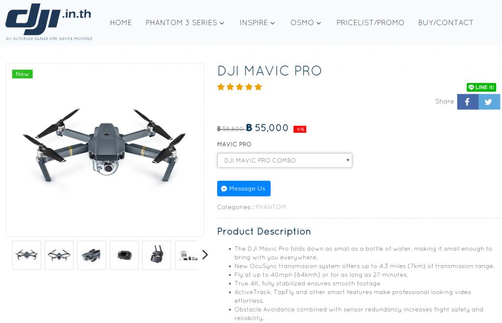Expand the Inspire menu
This screenshot has width=502, height=323.
click(x=257, y=23)
